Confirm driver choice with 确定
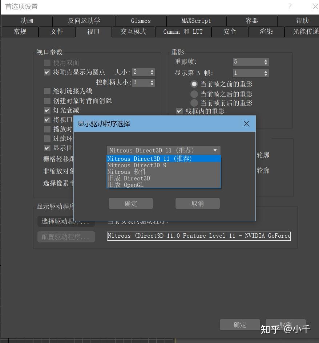The height and width of the screenshot is (343, 319). [x=130, y=203]
